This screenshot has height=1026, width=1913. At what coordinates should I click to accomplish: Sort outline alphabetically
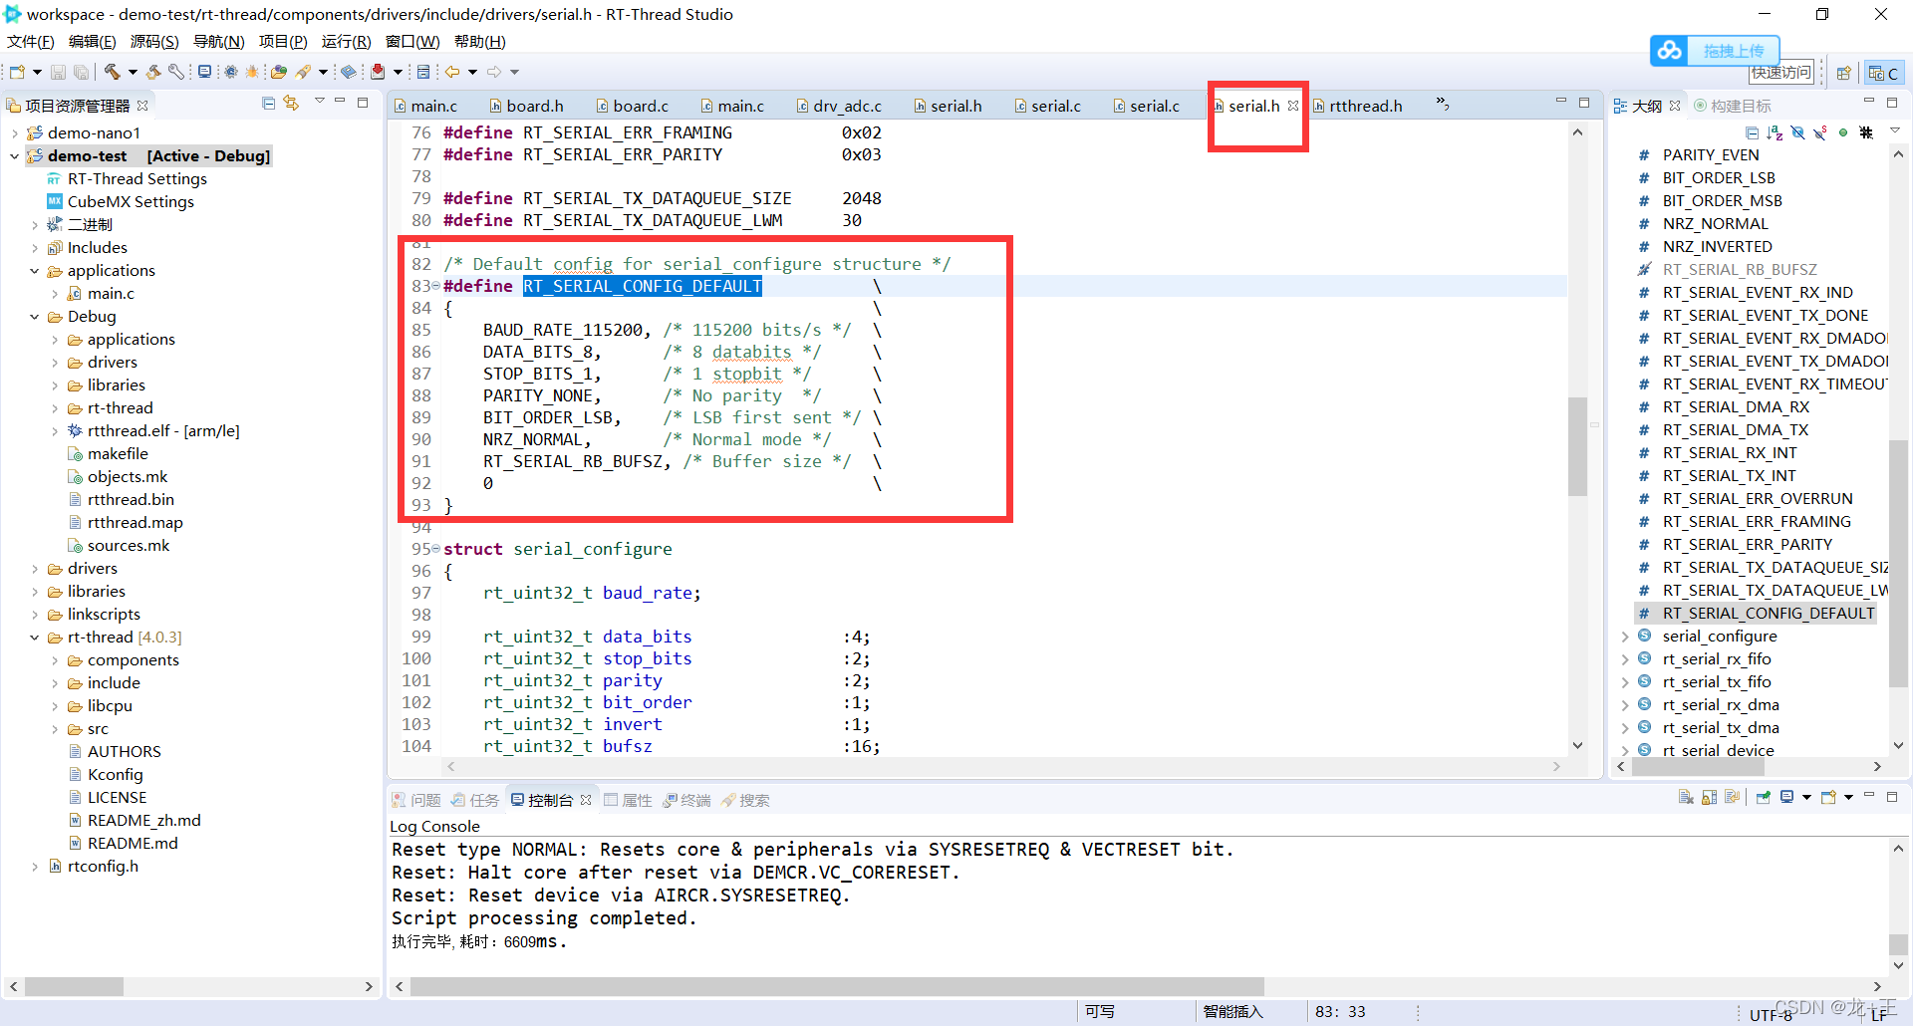tap(1775, 132)
